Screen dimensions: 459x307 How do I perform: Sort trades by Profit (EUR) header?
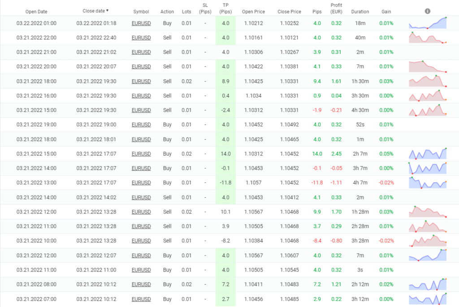pos(336,9)
